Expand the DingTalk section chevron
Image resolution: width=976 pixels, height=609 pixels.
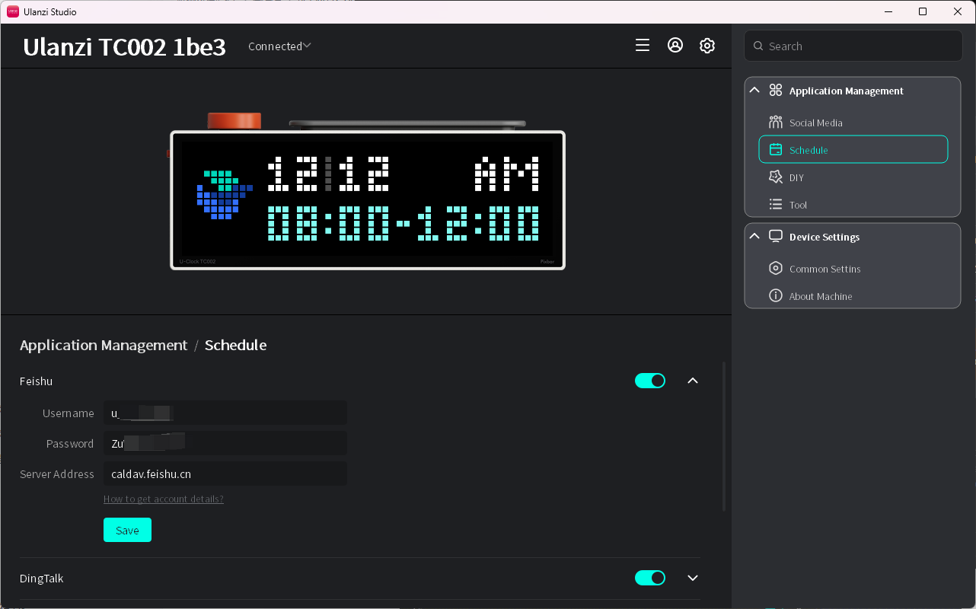click(693, 578)
